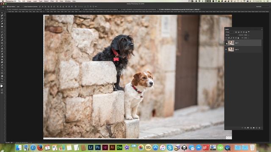Screen dimensions: 271x152
Task: Create a new layer icon
Action: coord(257,128)
